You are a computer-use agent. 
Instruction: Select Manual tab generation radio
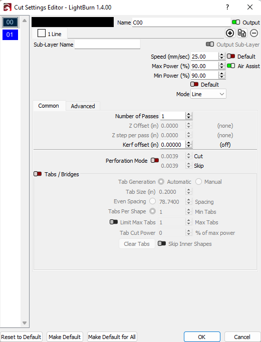[x=198, y=182]
